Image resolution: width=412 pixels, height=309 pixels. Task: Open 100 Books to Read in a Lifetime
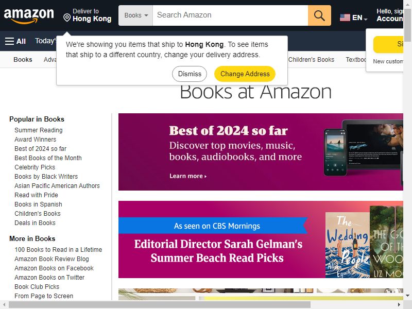(58, 250)
